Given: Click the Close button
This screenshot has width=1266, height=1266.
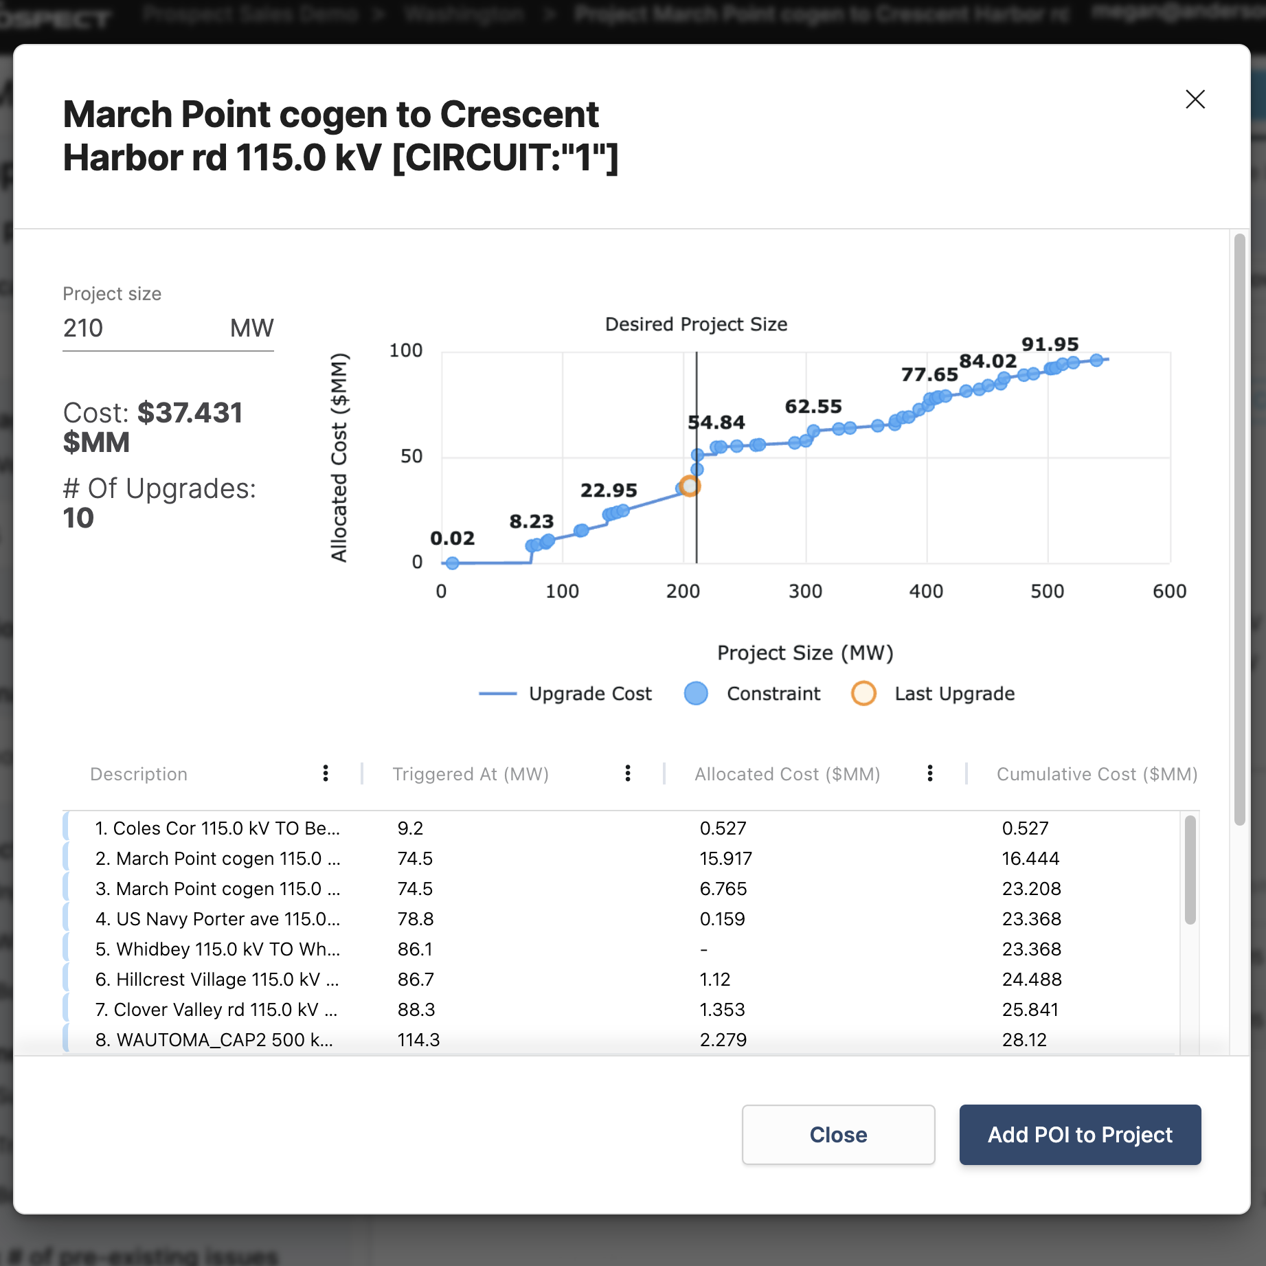Looking at the screenshot, I should coord(838,1135).
